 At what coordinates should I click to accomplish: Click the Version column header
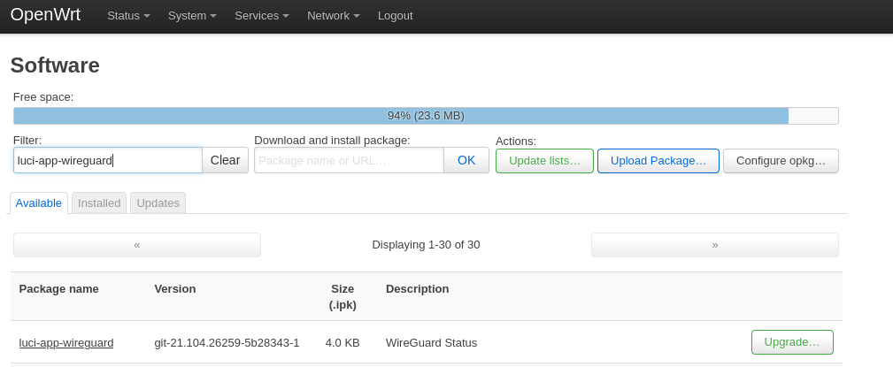point(175,289)
